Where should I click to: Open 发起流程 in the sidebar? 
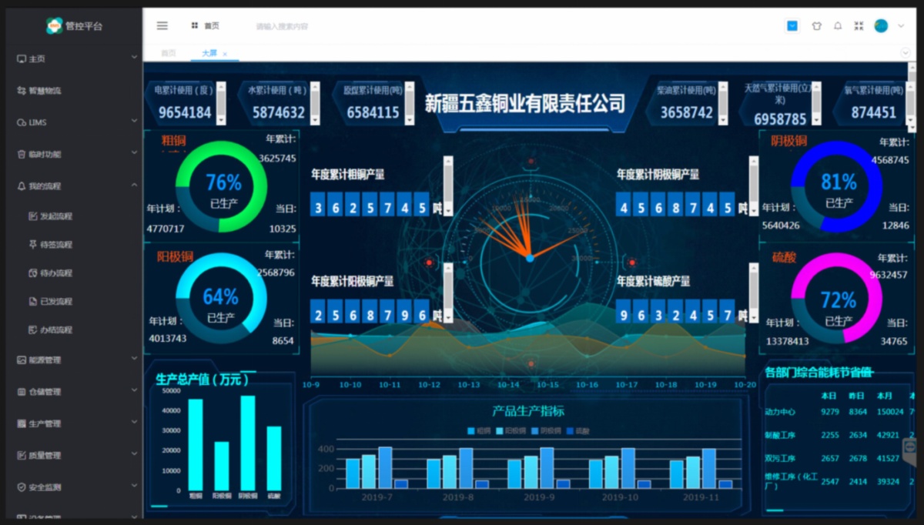(x=55, y=216)
